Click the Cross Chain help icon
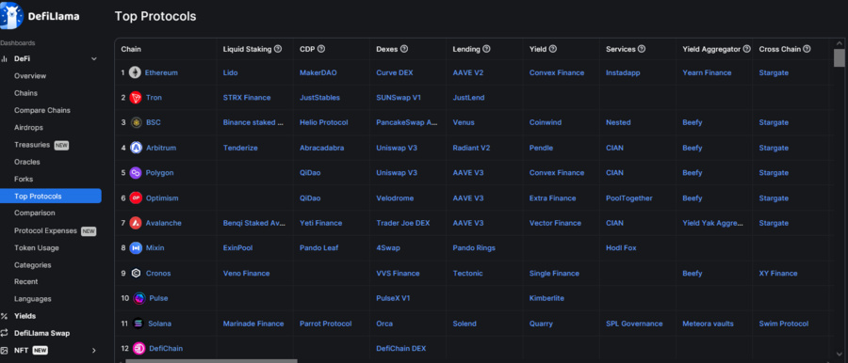 807,49
